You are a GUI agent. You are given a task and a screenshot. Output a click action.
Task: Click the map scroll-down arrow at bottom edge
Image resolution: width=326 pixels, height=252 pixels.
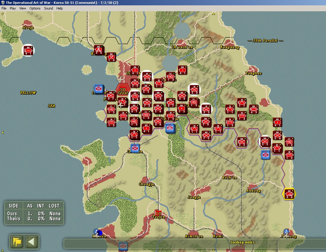pos(214,250)
